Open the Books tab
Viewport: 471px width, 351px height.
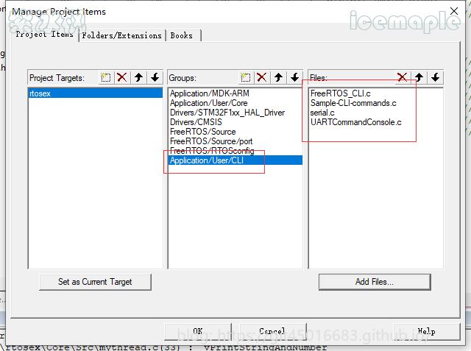tap(182, 36)
